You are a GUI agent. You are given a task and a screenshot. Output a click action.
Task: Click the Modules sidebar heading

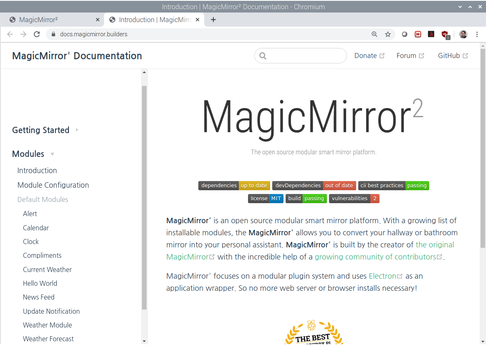click(x=28, y=154)
